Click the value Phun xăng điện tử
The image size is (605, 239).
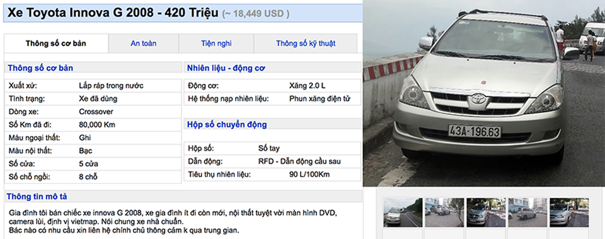320,99
